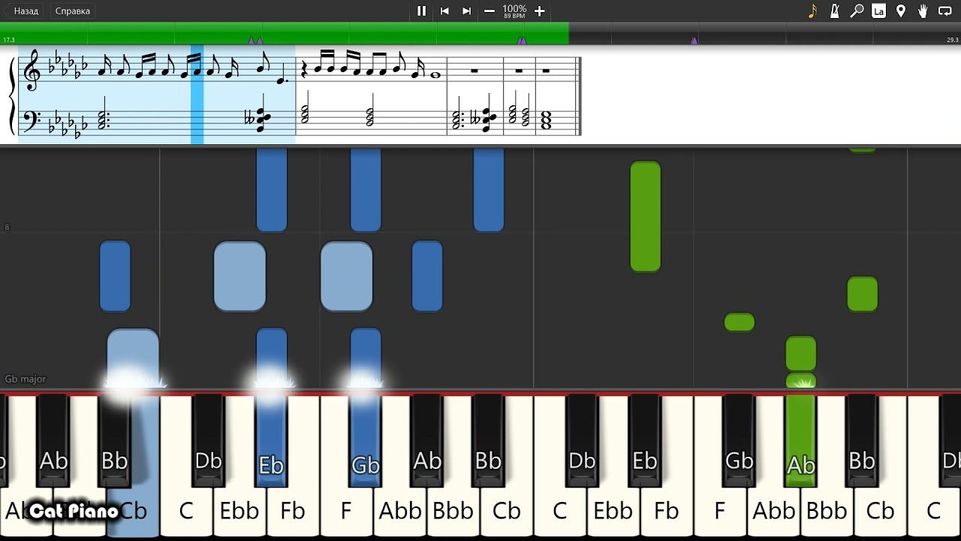Open the golden eighth-note icon settings
This screenshot has width=961, height=541.
812,11
